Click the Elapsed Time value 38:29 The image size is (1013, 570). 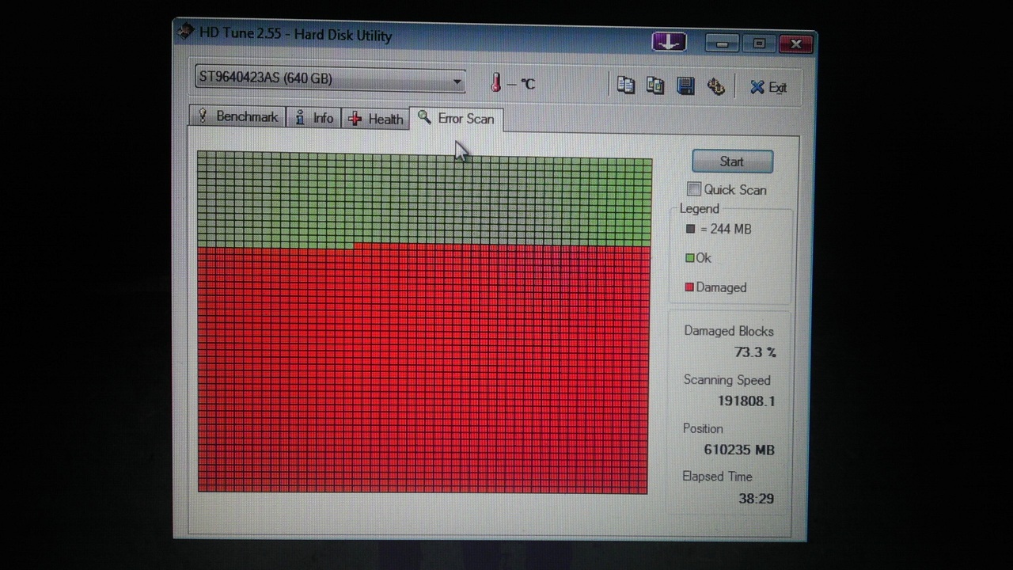[756, 498]
